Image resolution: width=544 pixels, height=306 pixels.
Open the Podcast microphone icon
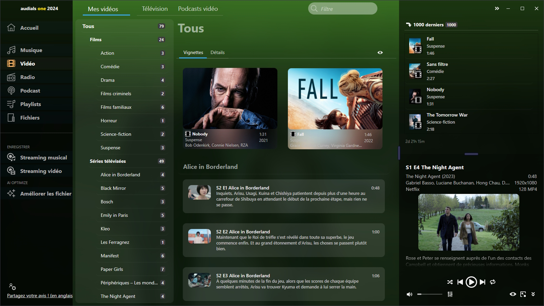[x=11, y=91]
